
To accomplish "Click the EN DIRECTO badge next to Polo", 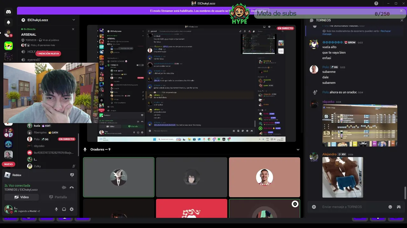I will [x=66, y=139].
